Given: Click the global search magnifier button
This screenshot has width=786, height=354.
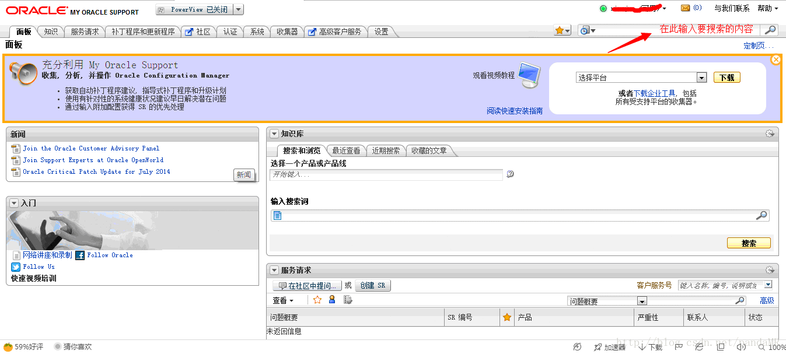Looking at the screenshot, I should pyautogui.click(x=771, y=30).
